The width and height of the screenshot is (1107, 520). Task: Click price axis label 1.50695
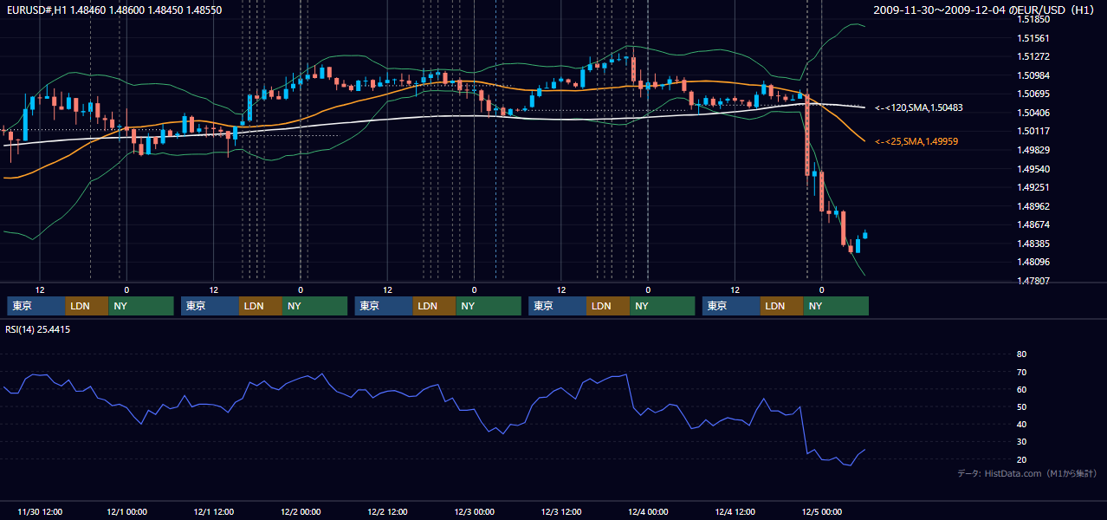(x=1034, y=94)
